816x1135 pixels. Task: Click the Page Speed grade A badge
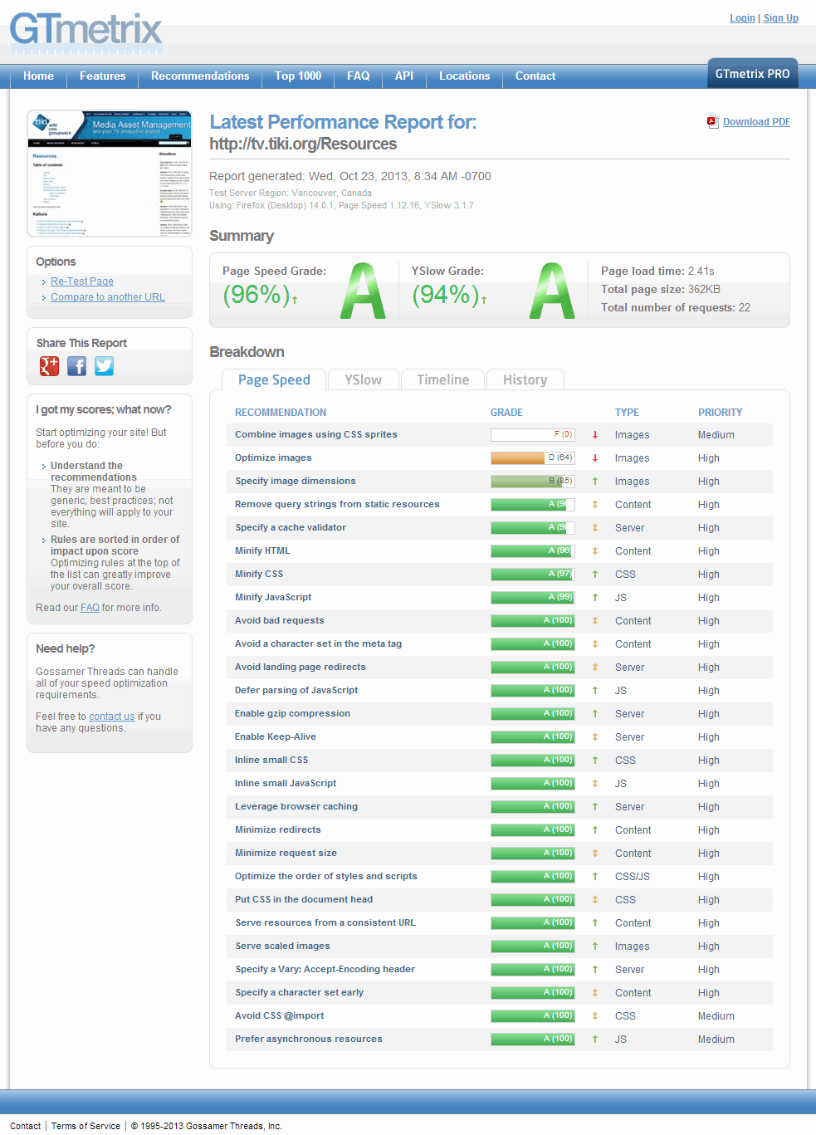[x=363, y=291]
